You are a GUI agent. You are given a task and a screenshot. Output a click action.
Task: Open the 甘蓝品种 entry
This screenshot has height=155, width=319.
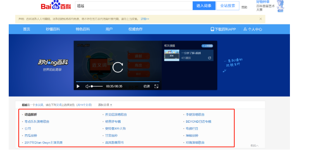click(x=111, y=136)
